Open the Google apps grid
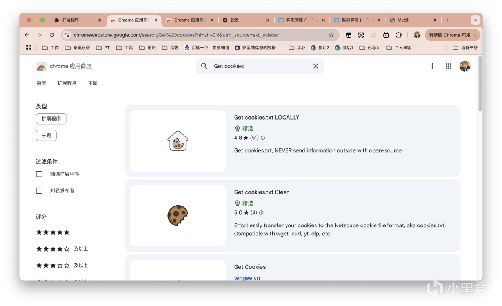 click(x=448, y=66)
